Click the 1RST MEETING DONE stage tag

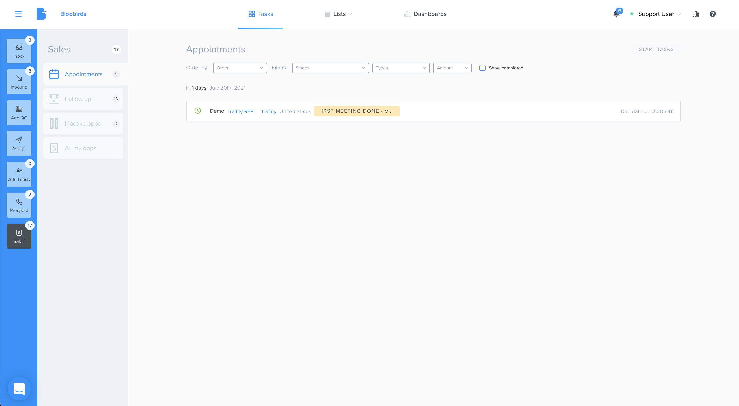(357, 111)
